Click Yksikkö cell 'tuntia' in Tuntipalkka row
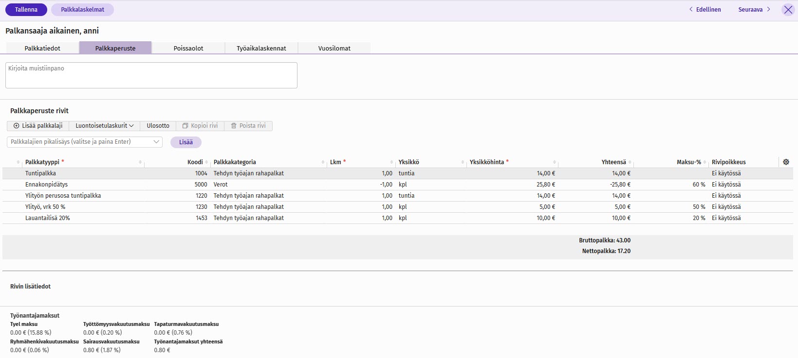 (x=407, y=173)
